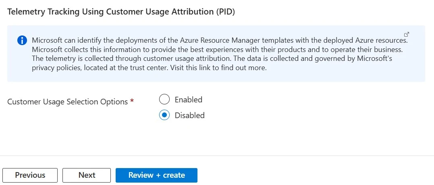
Task: Click the "Enabled" option label
Action: pyautogui.click(x=188, y=100)
